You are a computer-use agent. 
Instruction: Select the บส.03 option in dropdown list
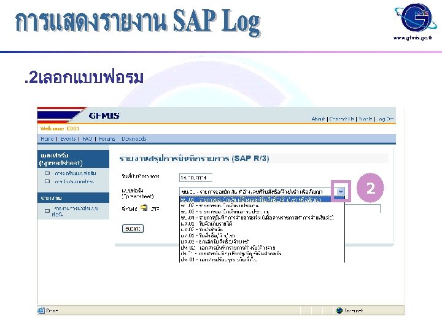tap(262, 242)
